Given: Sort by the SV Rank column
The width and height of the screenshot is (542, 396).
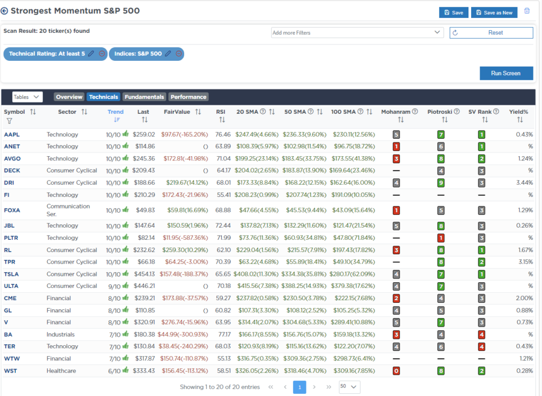Looking at the screenshot, I should tap(485, 120).
